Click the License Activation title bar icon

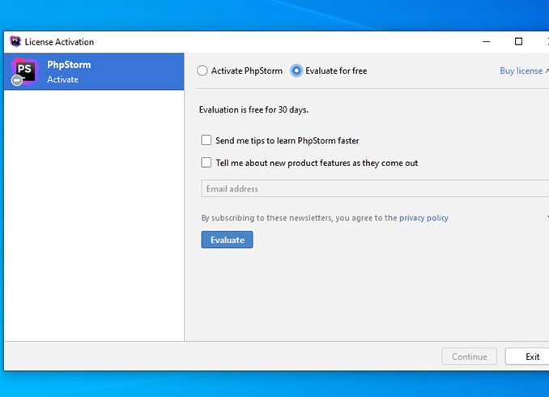[x=15, y=41]
